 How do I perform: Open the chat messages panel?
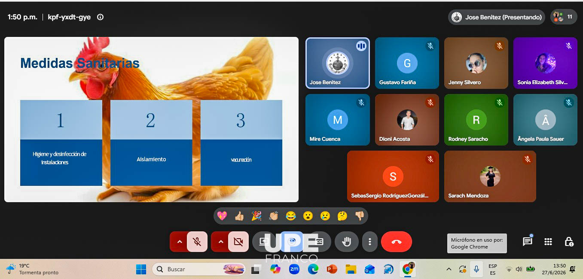tap(528, 242)
